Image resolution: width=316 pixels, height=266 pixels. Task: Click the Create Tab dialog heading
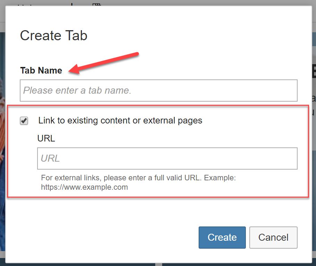[x=53, y=35]
